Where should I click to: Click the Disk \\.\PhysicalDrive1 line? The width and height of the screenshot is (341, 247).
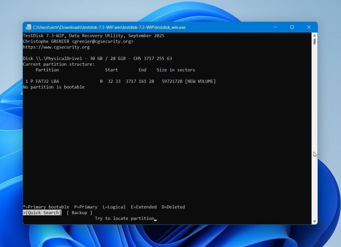click(x=97, y=59)
